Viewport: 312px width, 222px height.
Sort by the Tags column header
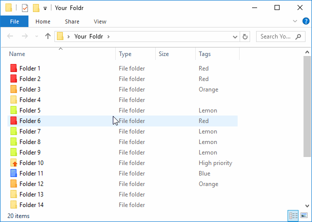(217, 54)
